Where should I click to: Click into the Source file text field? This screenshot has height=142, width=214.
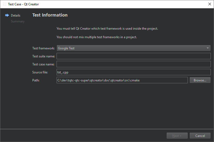click(133, 72)
